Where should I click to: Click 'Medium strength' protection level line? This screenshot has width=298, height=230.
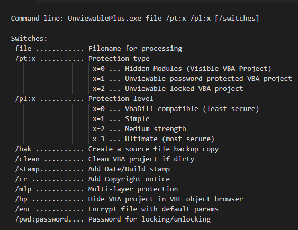click(x=139, y=129)
